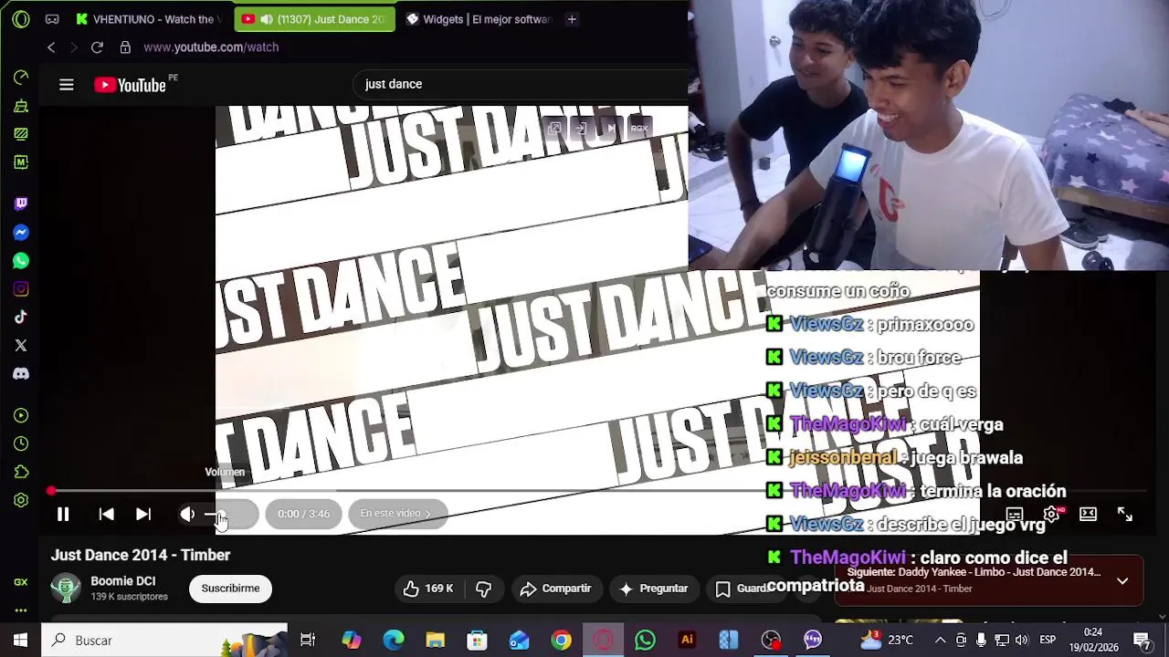Image resolution: width=1169 pixels, height=657 pixels.
Task: Open Microsoft Edge from the taskbar
Action: coord(394,641)
